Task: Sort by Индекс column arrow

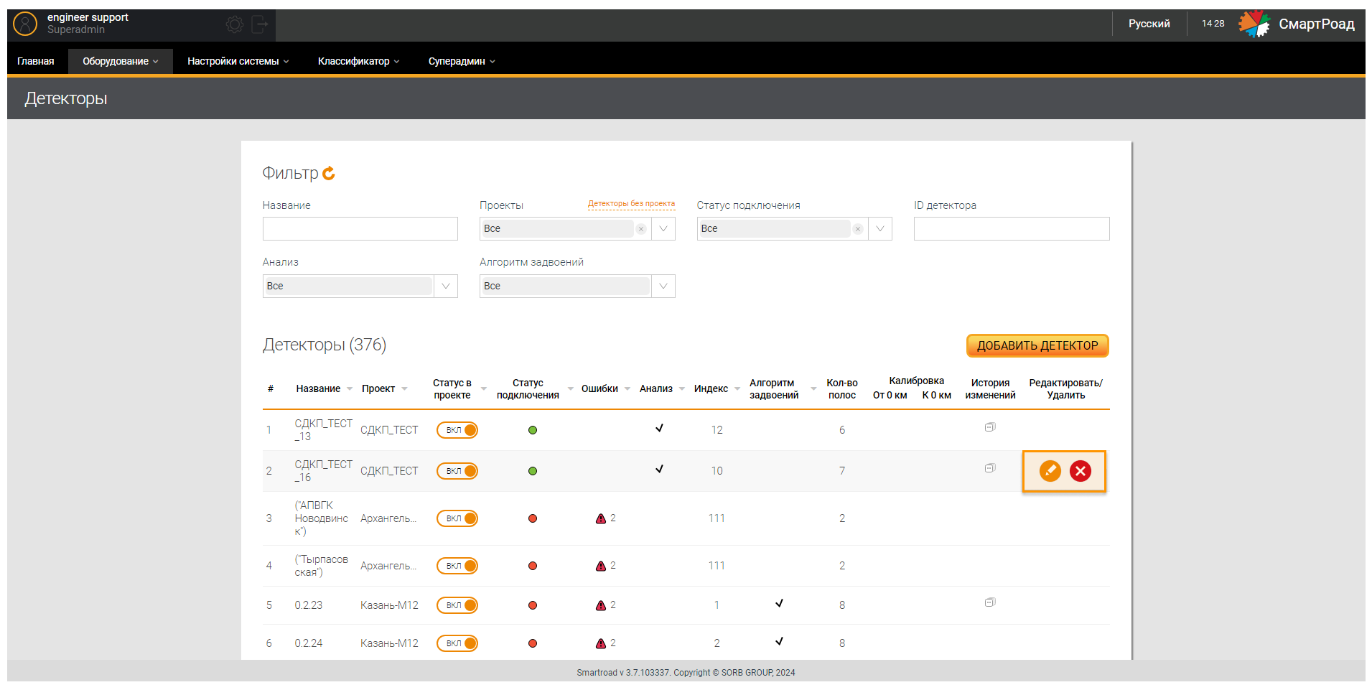Action: coord(737,389)
